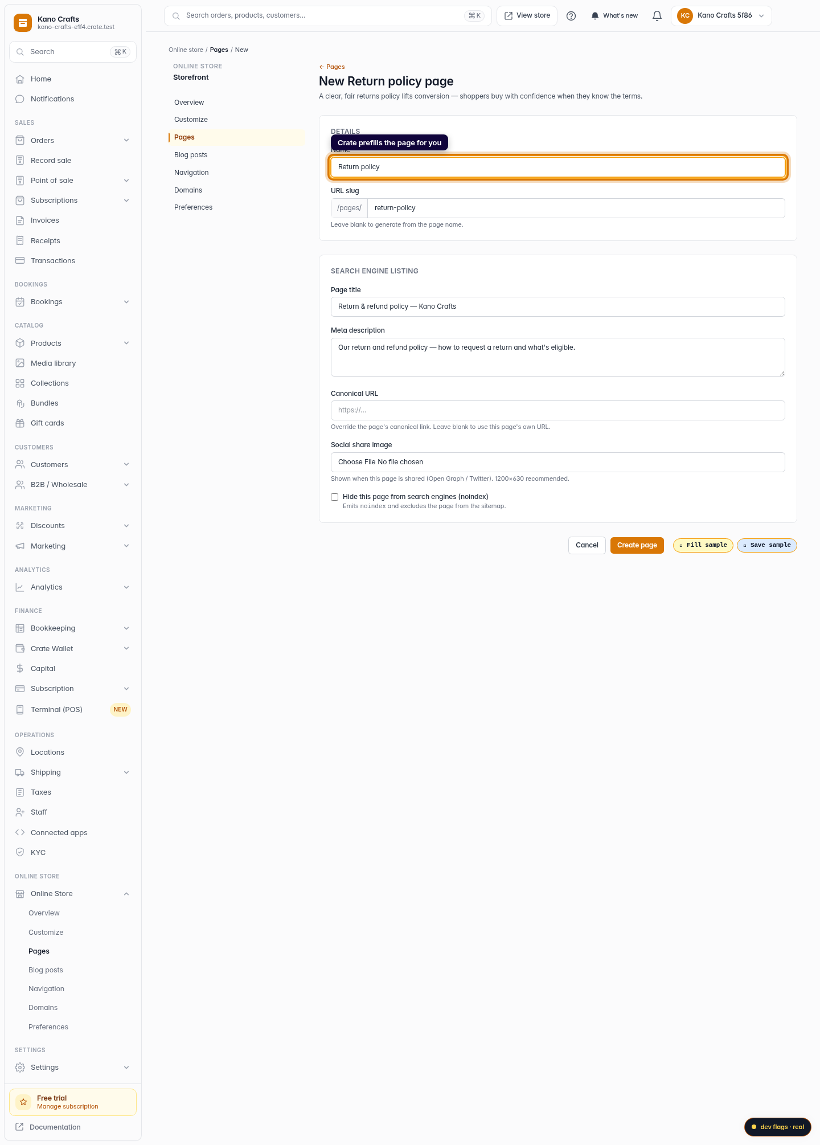Image resolution: width=820 pixels, height=1145 pixels.
Task: Click the Free trial star icon
Action: (x=23, y=1102)
